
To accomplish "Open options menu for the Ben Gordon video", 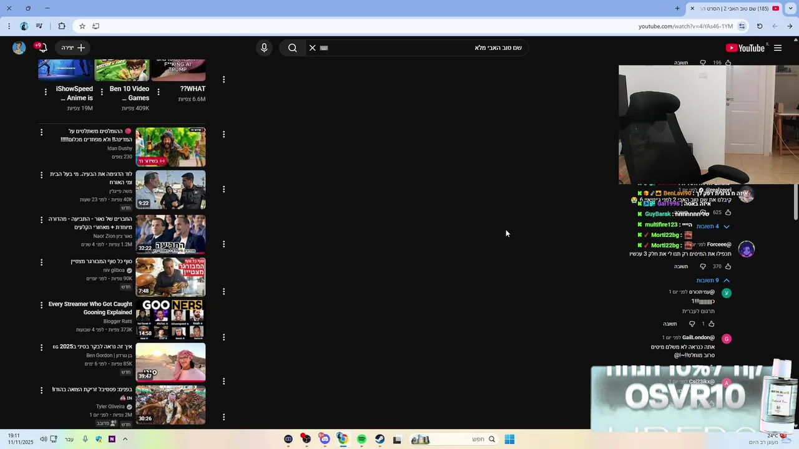I will (x=41, y=347).
